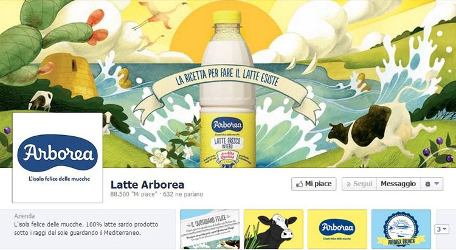Click the gear settings icon

[x=427, y=184]
